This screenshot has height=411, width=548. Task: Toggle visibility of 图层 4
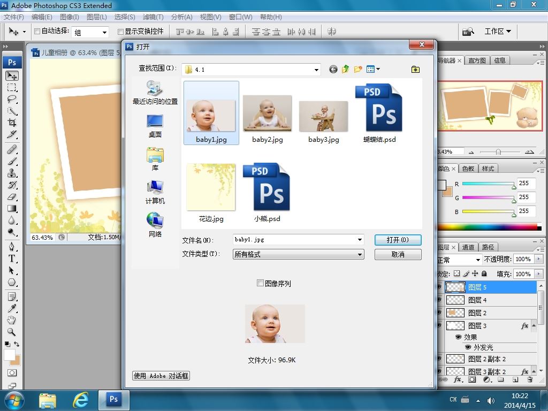[440, 300]
